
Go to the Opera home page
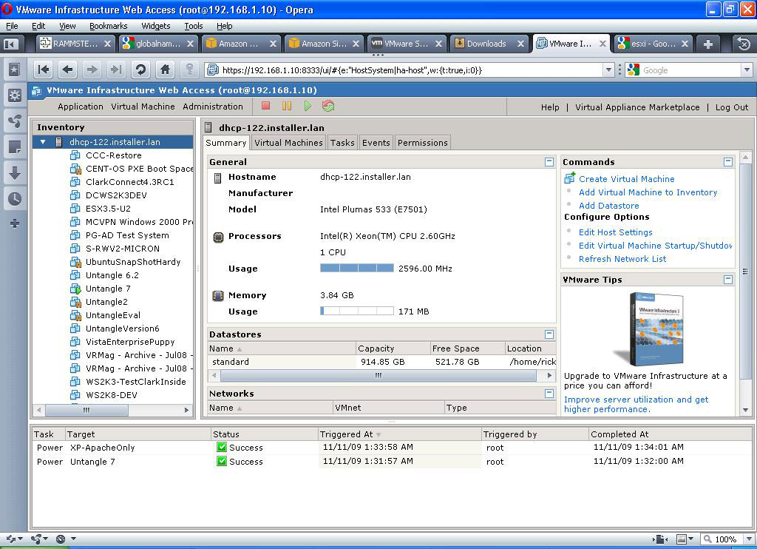pos(165,70)
